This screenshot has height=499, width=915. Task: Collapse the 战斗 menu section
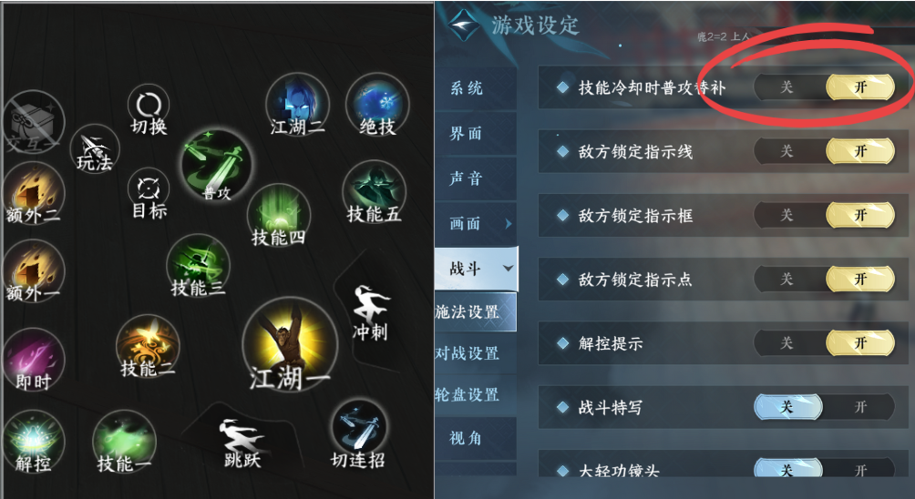point(509,268)
